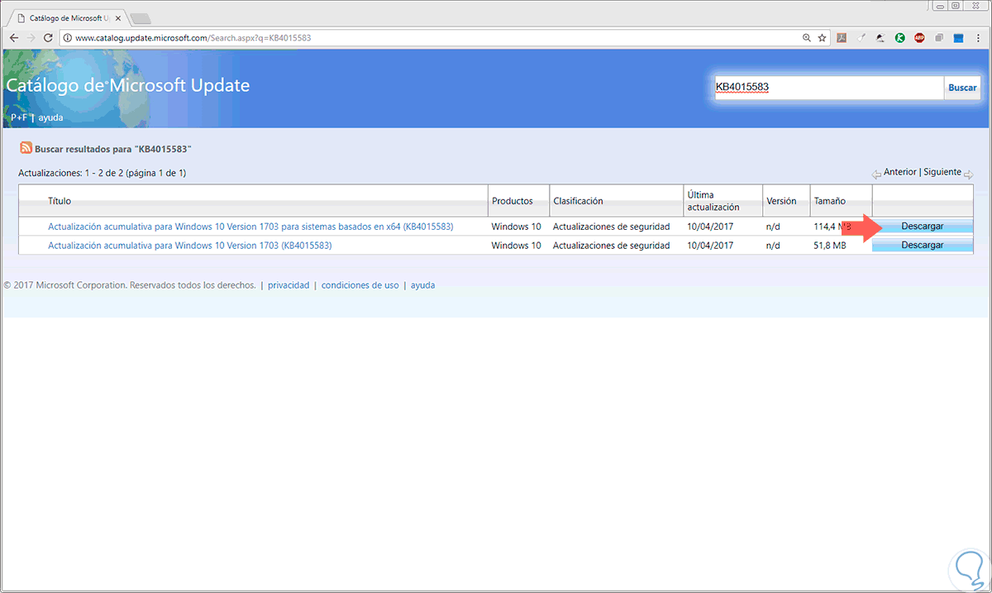Go to Siguiente page link
Image resolution: width=992 pixels, height=593 pixels.
pyautogui.click(x=942, y=172)
